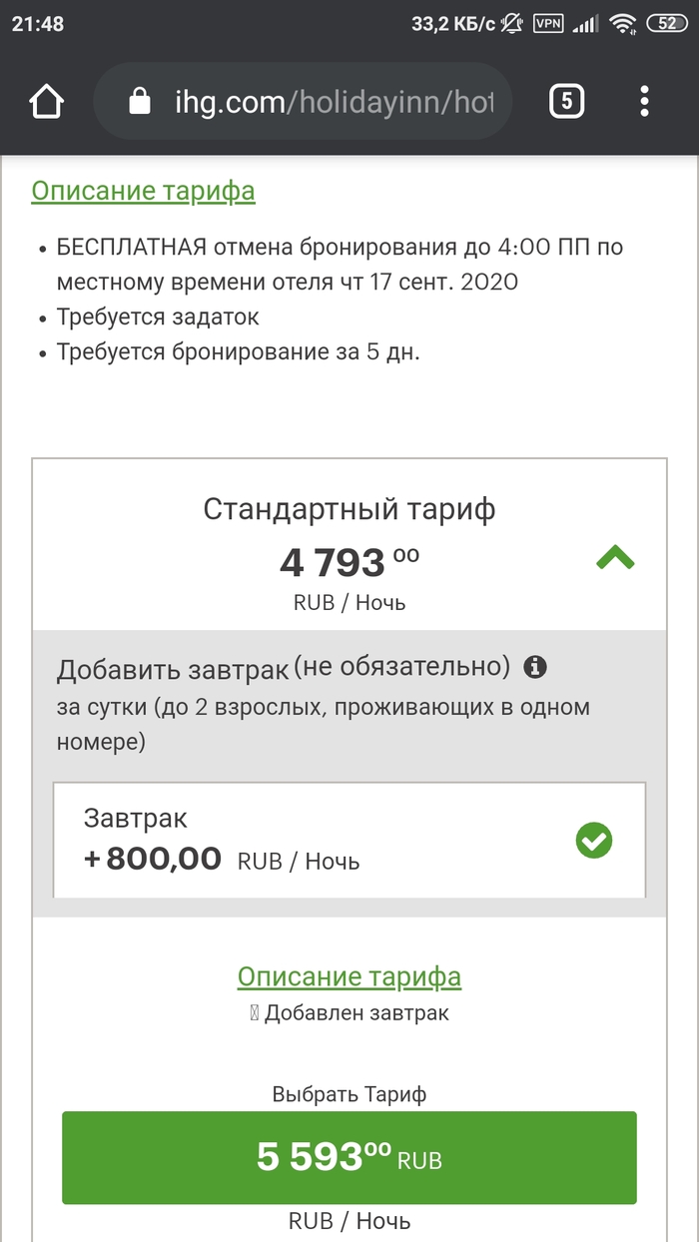699x1242 pixels.
Task: Tap the Chrome home icon
Action: point(46,101)
